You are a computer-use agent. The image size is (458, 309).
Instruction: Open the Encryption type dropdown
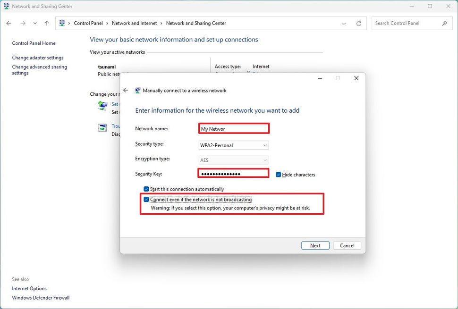pyautogui.click(x=264, y=160)
